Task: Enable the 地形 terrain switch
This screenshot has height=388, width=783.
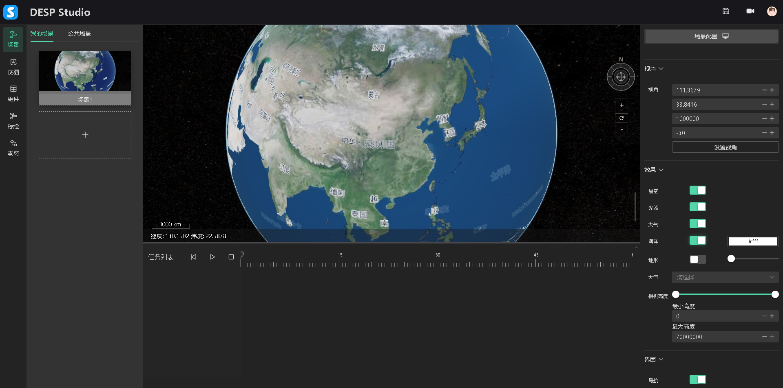Action: tap(697, 259)
